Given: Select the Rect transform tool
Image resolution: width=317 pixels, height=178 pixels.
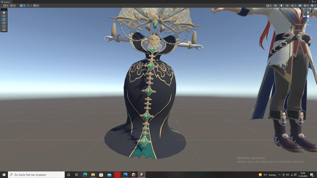Looking at the screenshot, I should (4, 27).
